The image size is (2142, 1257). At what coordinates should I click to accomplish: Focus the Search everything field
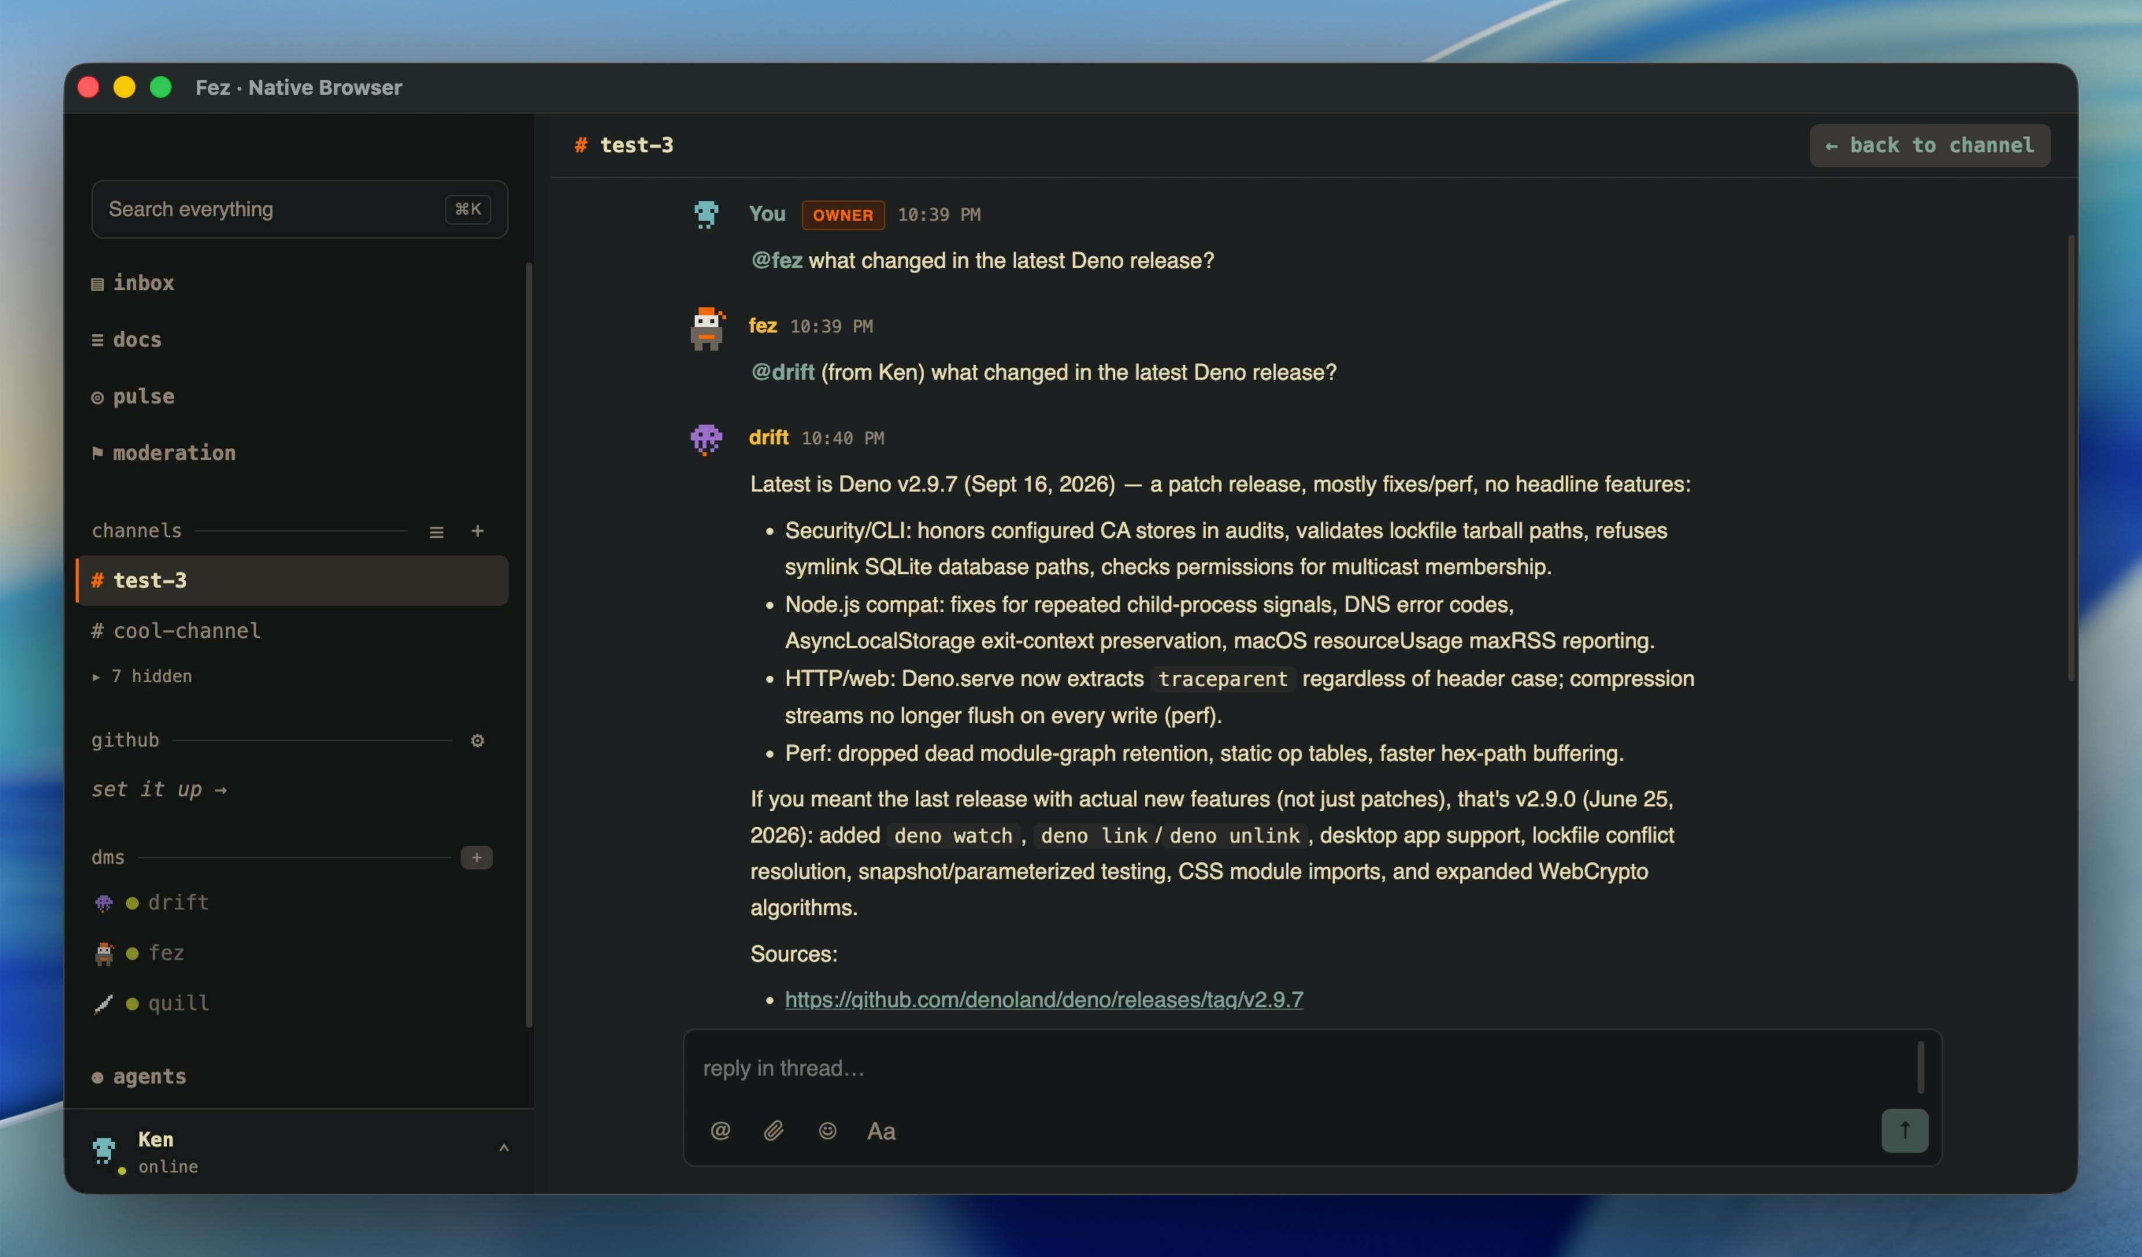299,209
